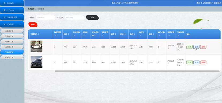Open the 已取消订单 sidebar item
222x103 pixels.
tap(12, 31)
